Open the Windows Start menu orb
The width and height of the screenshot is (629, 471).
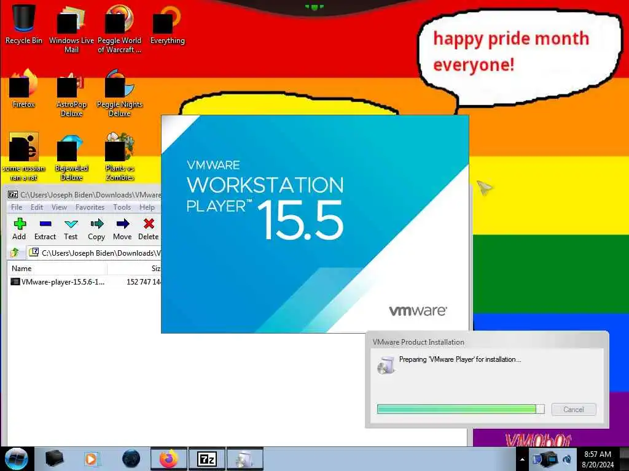click(17, 459)
